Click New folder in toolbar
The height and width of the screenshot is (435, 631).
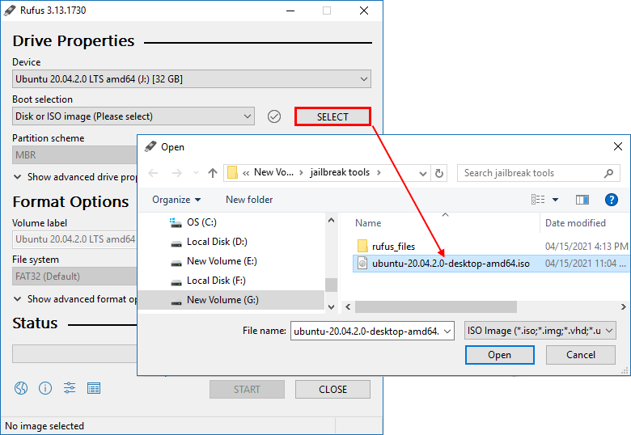click(249, 200)
